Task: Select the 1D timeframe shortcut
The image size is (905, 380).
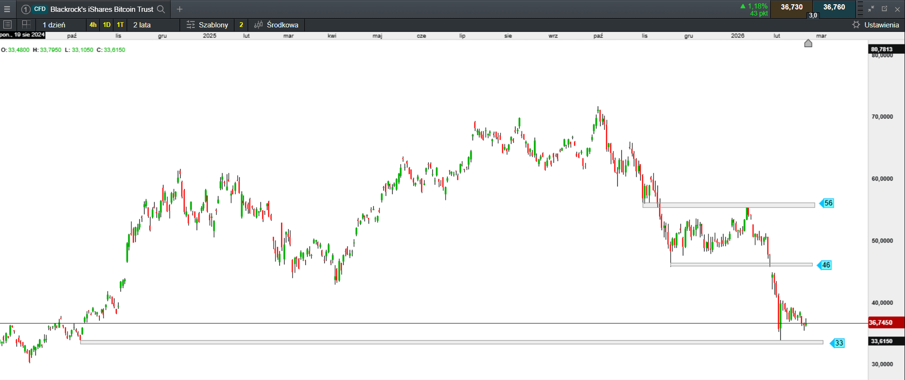Action: [x=107, y=25]
